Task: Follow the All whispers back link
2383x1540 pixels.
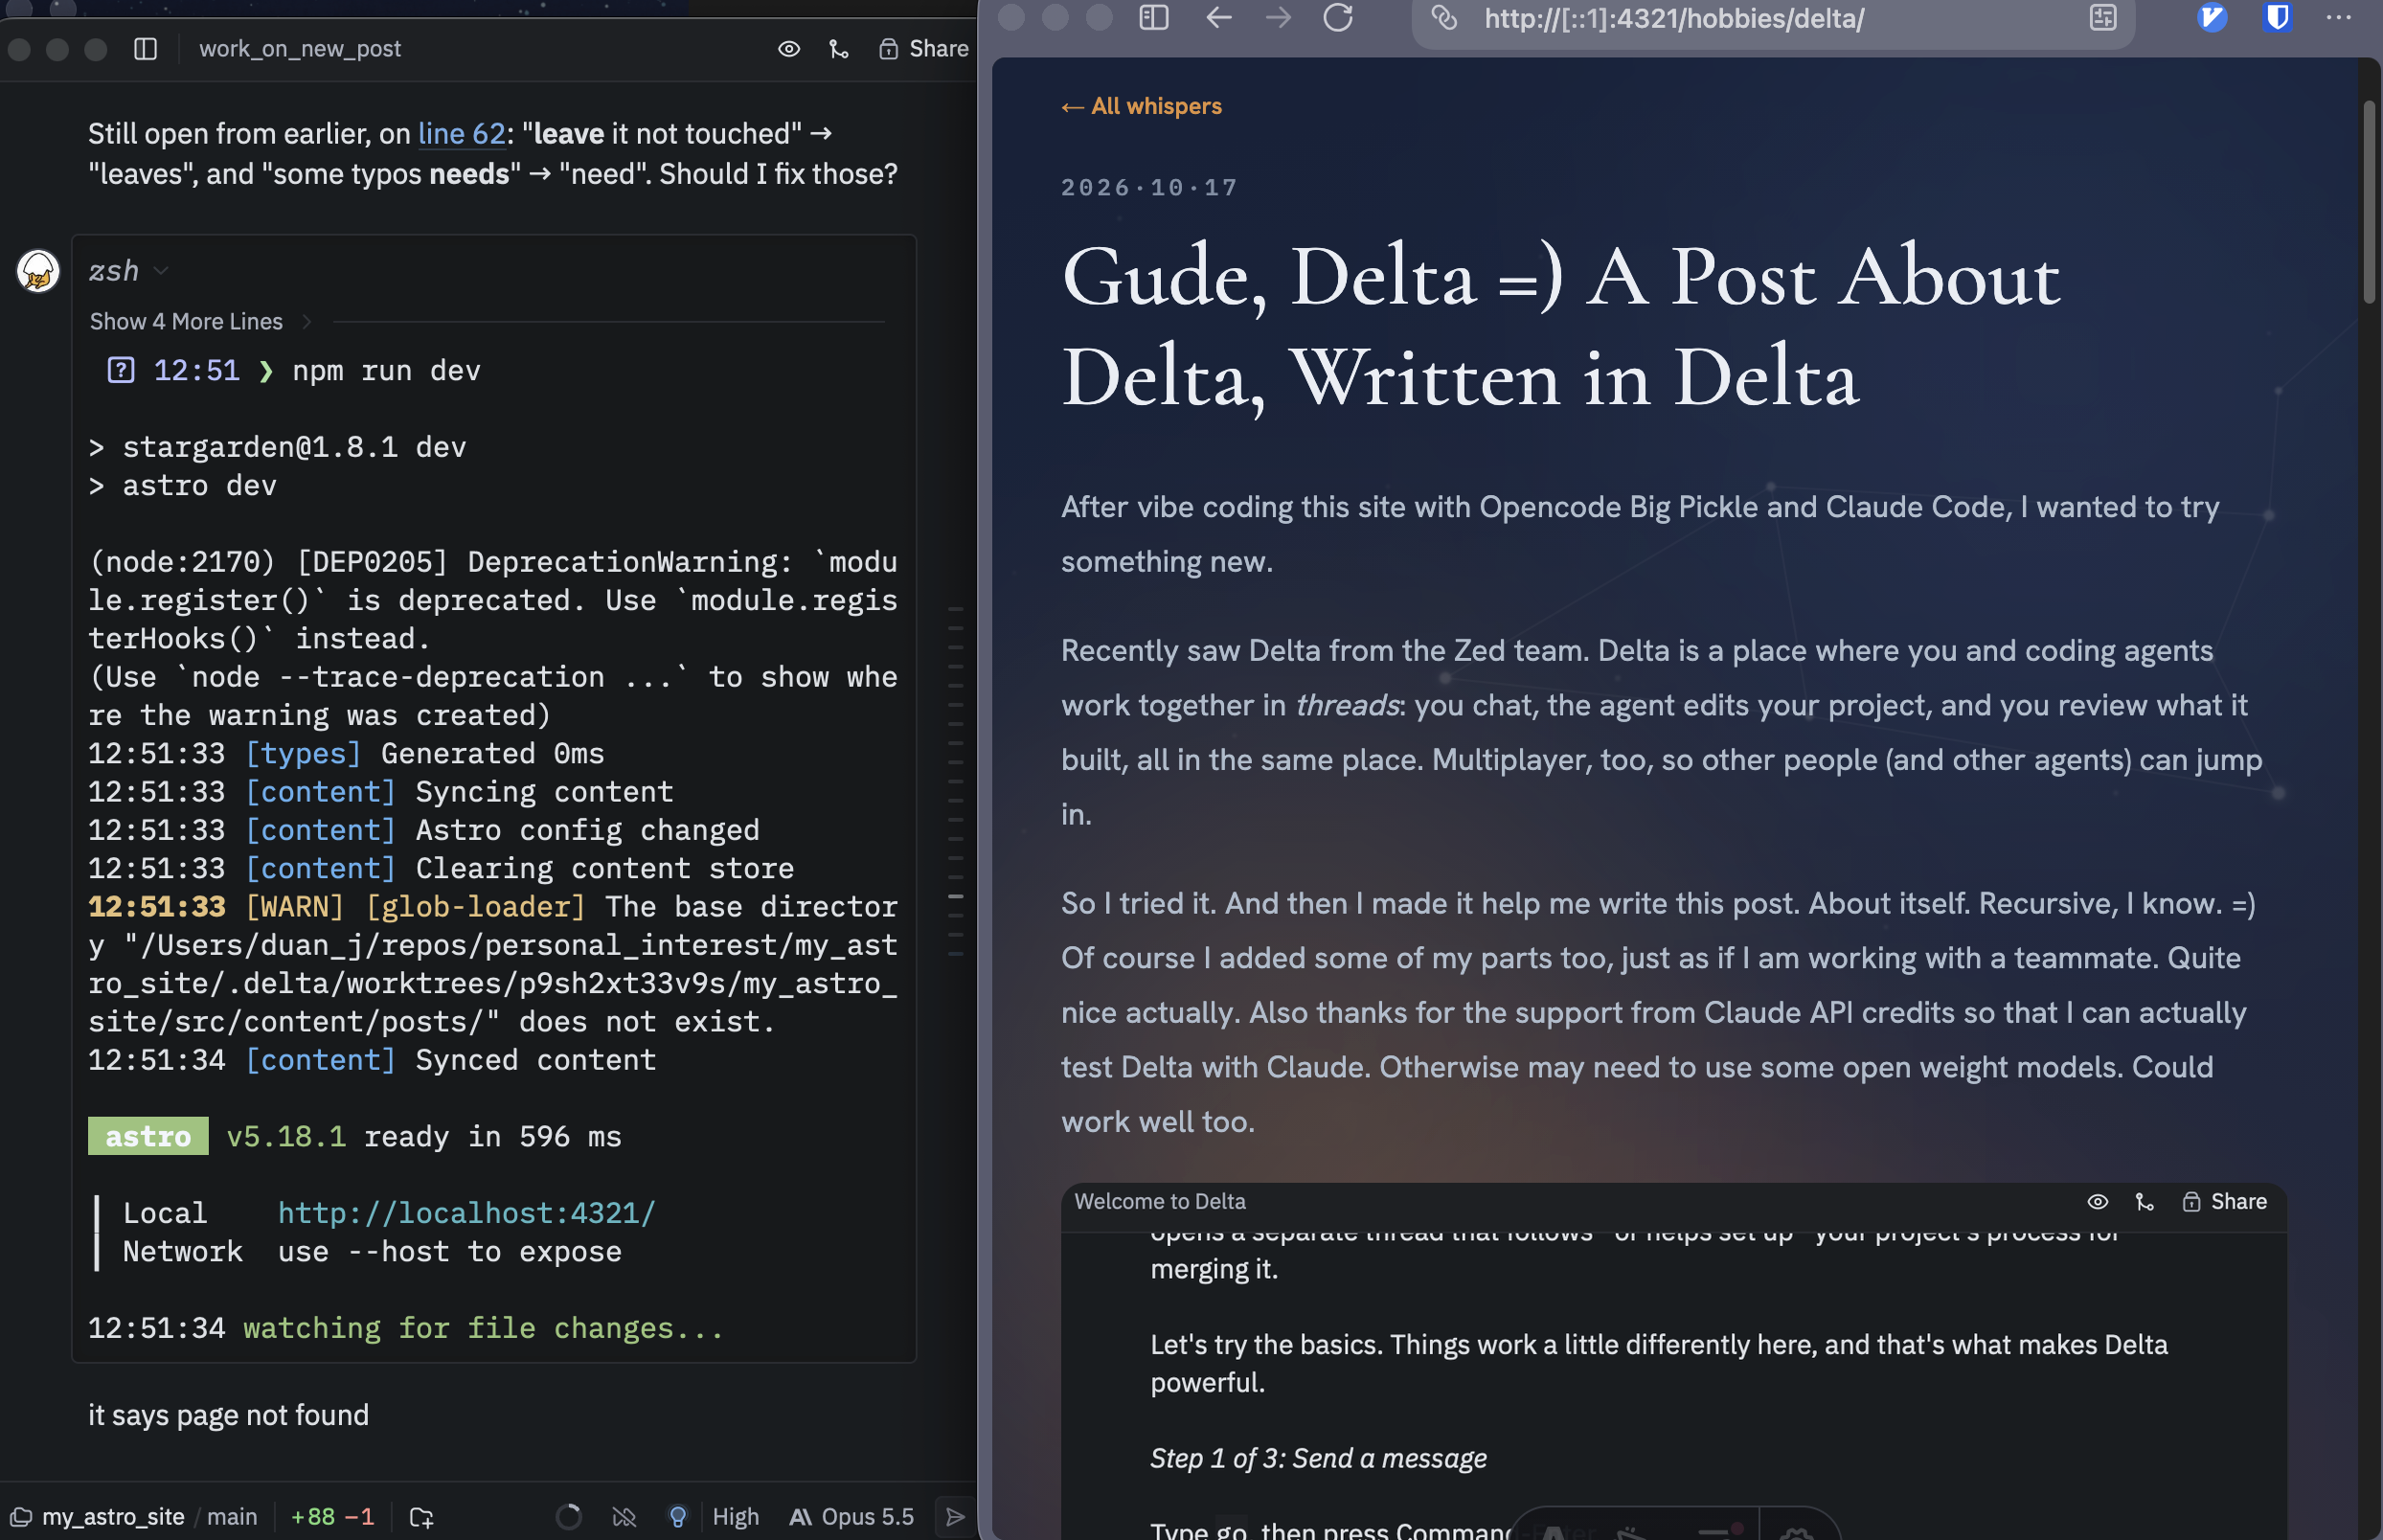Action: 1141,106
